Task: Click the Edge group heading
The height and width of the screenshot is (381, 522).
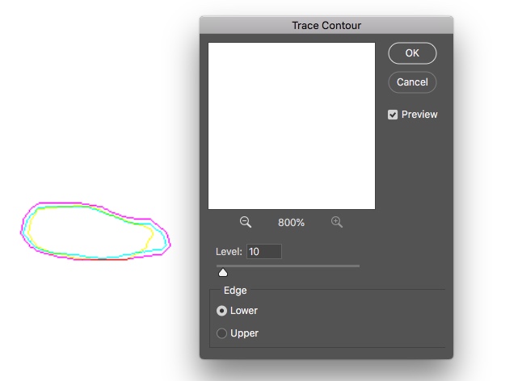Action: (x=235, y=291)
